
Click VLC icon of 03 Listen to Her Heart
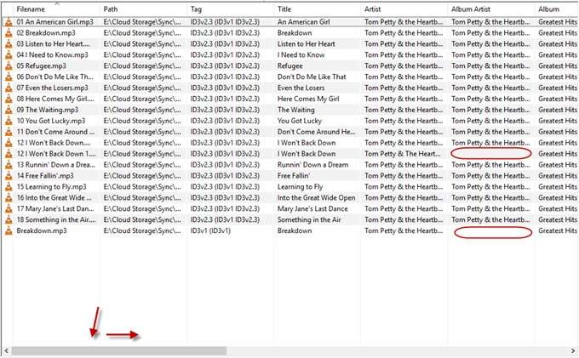pyautogui.click(x=9, y=44)
